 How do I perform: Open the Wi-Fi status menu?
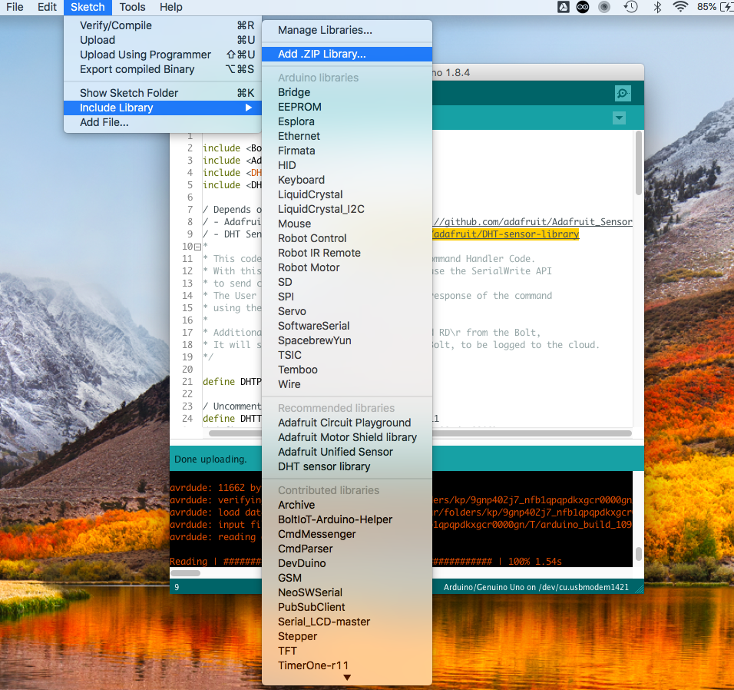point(679,7)
